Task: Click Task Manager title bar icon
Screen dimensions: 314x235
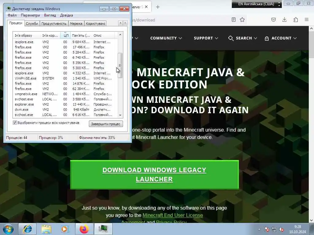Action: pyautogui.click(x=9, y=9)
